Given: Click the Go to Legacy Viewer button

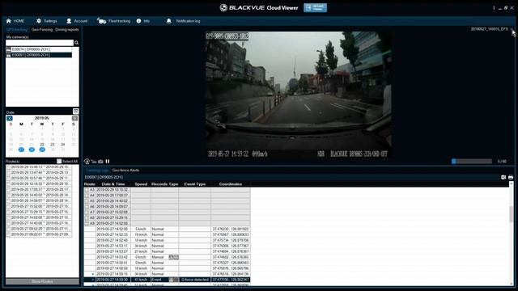Looking at the screenshot, I should tap(315, 7).
